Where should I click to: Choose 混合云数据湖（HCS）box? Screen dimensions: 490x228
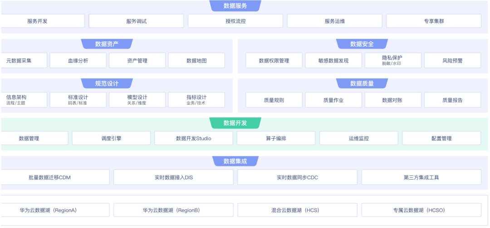coord(297,210)
